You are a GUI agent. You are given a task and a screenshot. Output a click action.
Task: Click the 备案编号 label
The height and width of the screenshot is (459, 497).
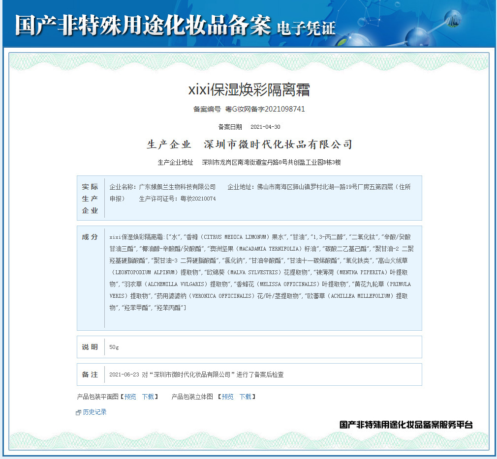coord(207,109)
